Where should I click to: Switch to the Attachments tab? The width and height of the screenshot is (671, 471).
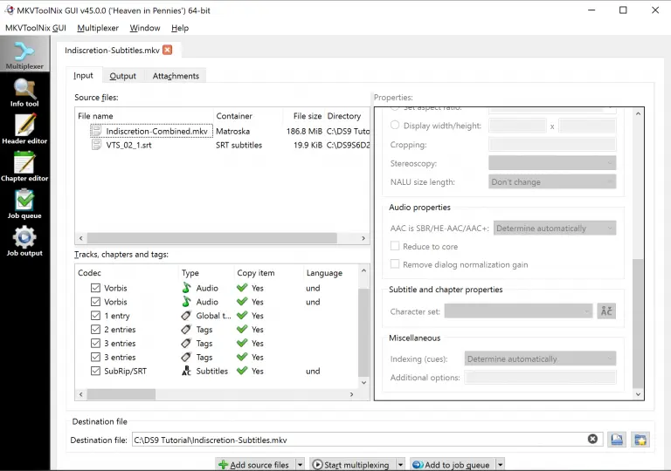click(176, 76)
